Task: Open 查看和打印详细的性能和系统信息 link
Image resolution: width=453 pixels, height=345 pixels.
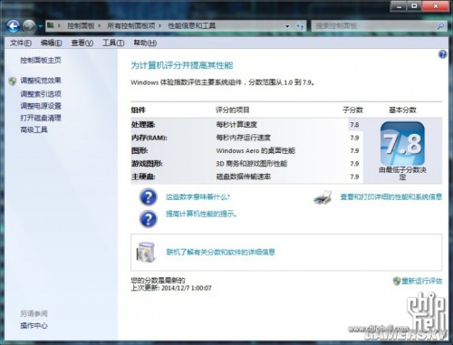Action: click(391, 197)
